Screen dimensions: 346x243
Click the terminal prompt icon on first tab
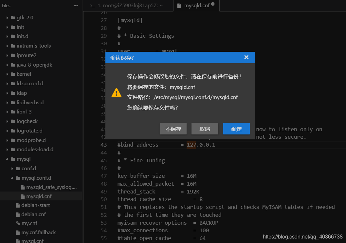click(93, 6)
